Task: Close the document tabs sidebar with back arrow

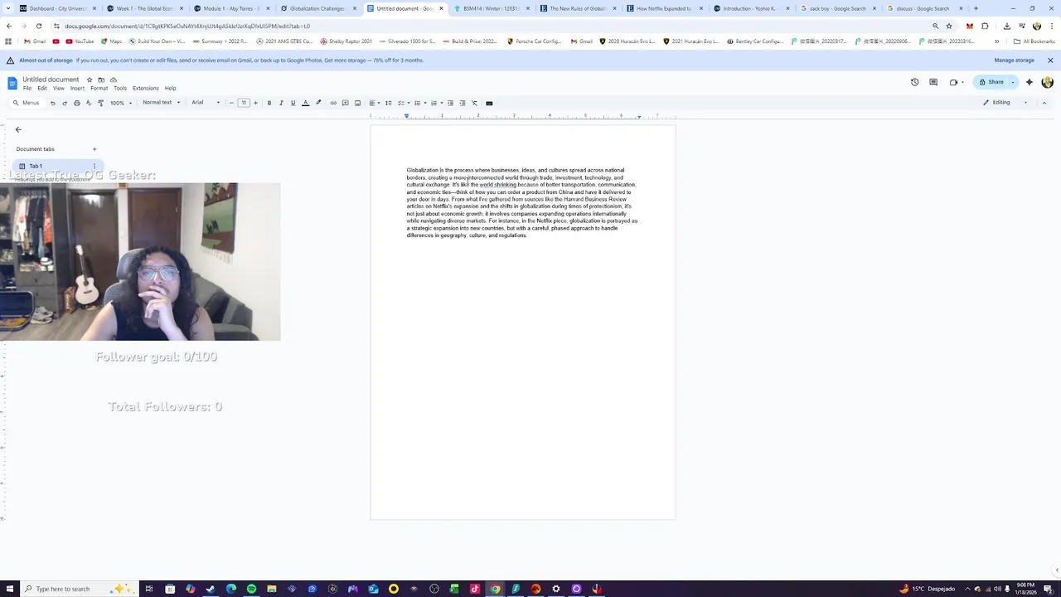Action: click(18, 129)
